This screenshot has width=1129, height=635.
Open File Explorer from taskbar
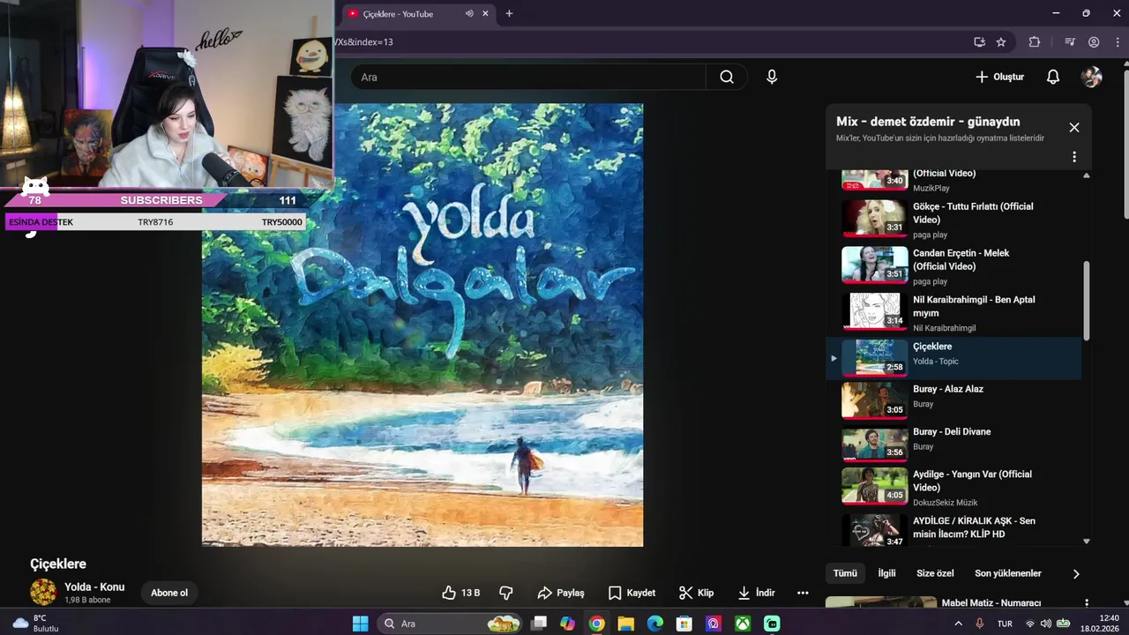pos(625,624)
